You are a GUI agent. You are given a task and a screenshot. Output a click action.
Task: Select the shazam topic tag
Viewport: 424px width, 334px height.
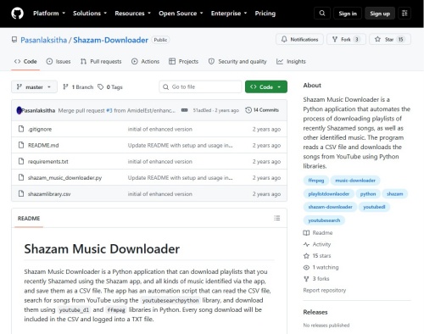(395, 193)
